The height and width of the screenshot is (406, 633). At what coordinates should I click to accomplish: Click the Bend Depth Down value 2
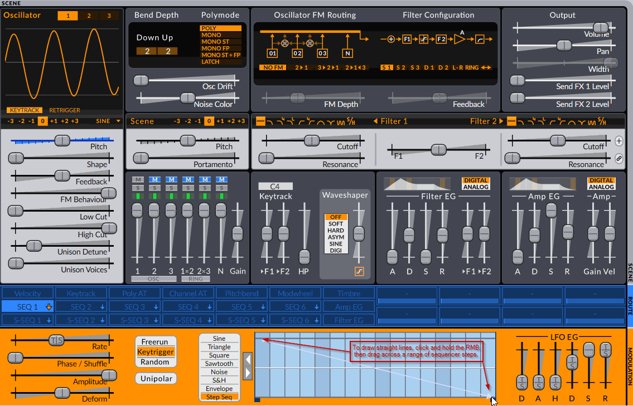coord(147,51)
